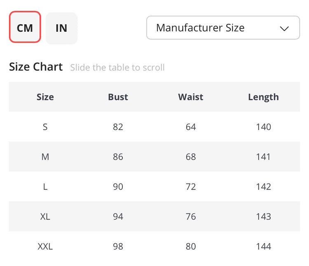Screen dimensions: 309x266
Task: Click the Bust column header
Action: [118, 97]
